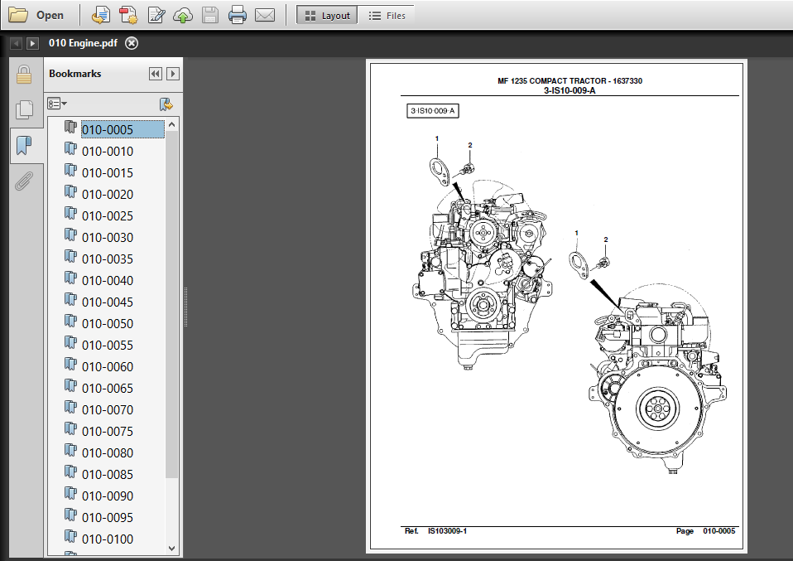Click bookmark icon beside 010-0070
Viewport: 793px width, 561px height.
71,407
